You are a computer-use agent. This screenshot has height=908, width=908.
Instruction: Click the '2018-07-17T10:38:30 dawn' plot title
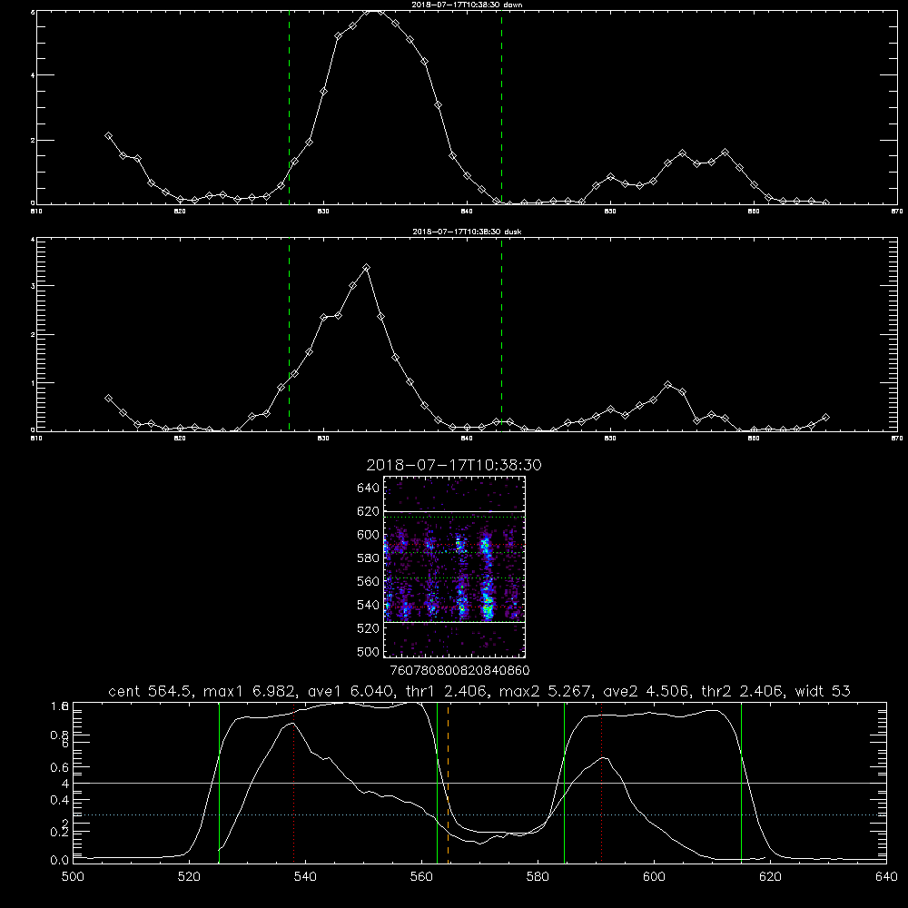(x=467, y=5)
